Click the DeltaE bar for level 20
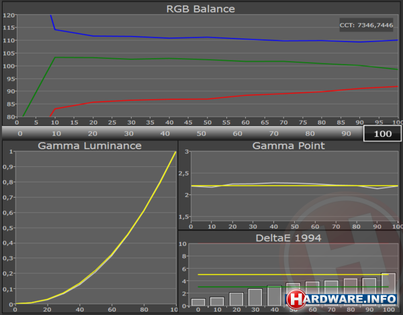The width and height of the screenshot is (403, 315). click(x=236, y=299)
